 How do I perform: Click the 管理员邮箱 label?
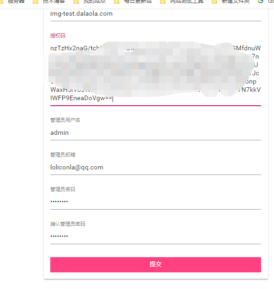click(63, 155)
